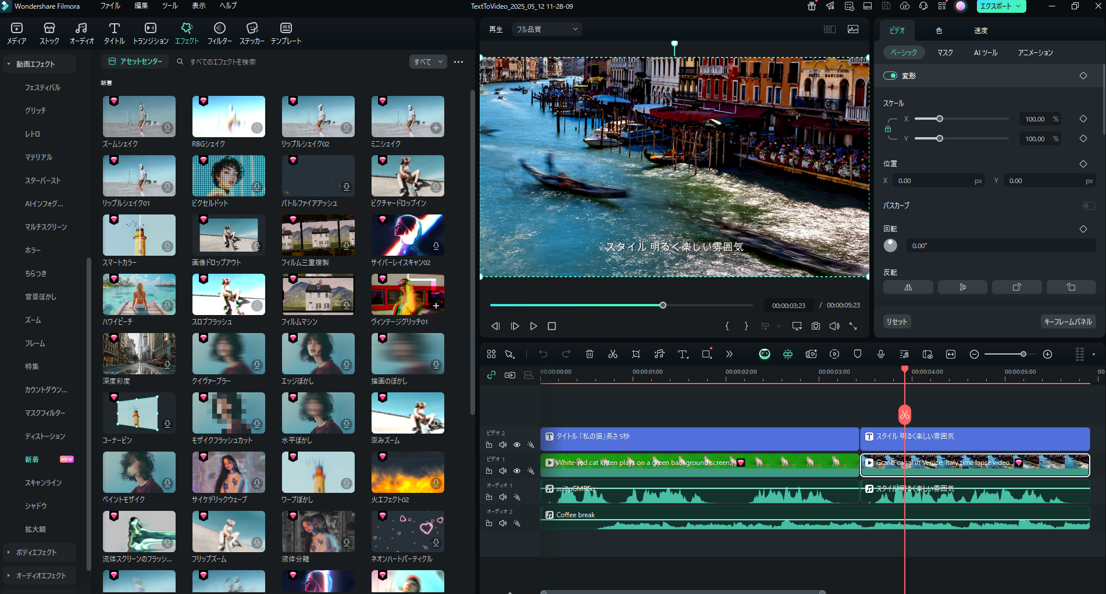Open the すべて filter dropdown
Screen dimensions: 1106x594
click(428, 62)
